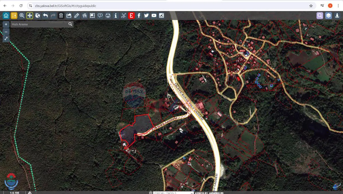This screenshot has height=194, width=343.
Task: Click the 1:5.195 map scale value
Action: [x=15, y=193]
